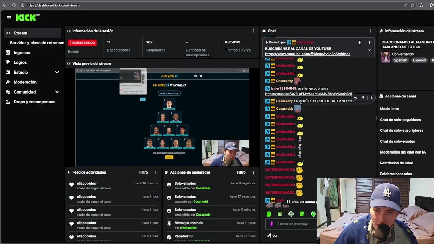Click the Papatee53 moderator action row
Image resolution: width=434 pixels, height=244 pixels.
pos(211,237)
